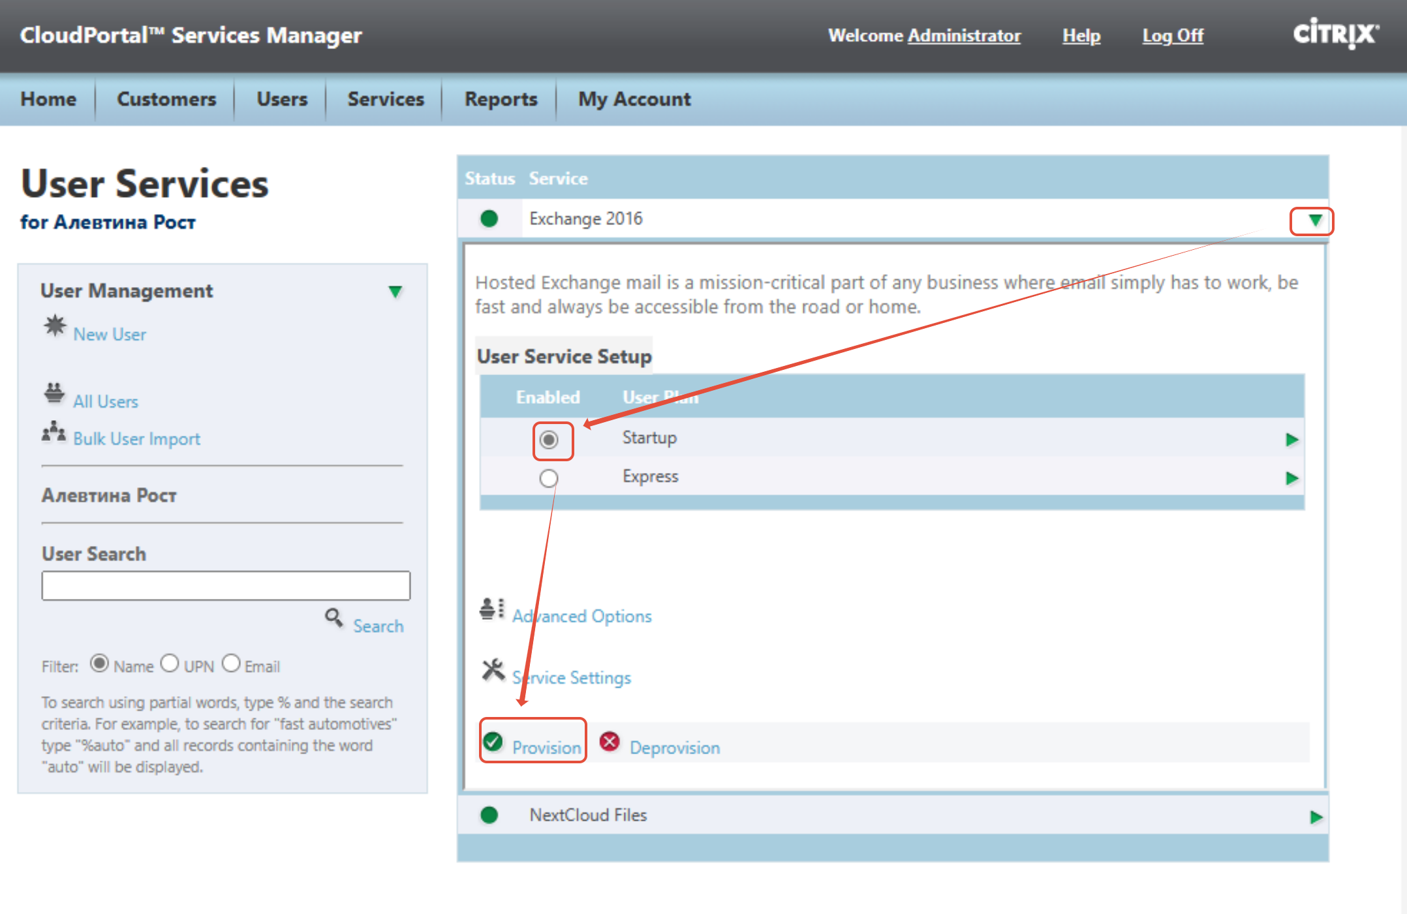Click the Service Settings tools icon
Image resolution: width=1407 pixels, height=914 pixels.
coord(493,670)
